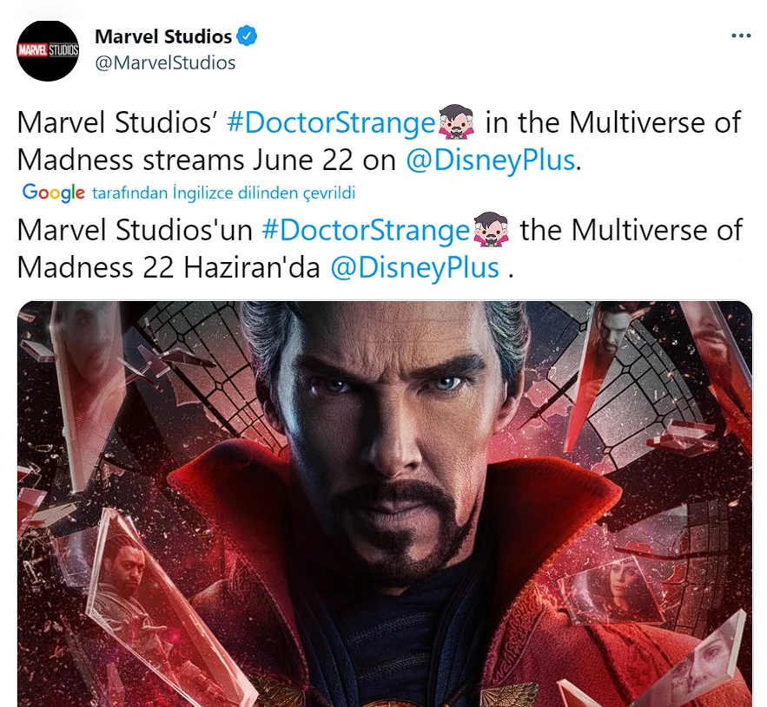The height and width of the screenshot is (707, 767).
Task: Open #DoctorStrange hashtag in the Turkish translation
Action: [x=366, y=231]
